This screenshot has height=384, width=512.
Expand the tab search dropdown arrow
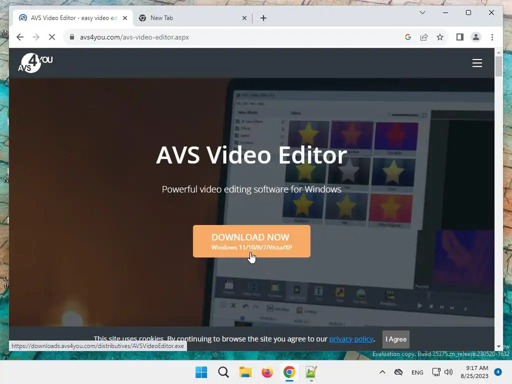click(422, 12)
